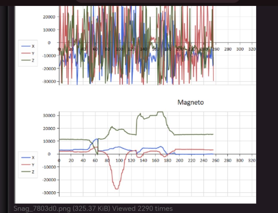Click the 20000 label on upper chart y-axis
This screenshot has height=213, width=278.
(49, 17)
